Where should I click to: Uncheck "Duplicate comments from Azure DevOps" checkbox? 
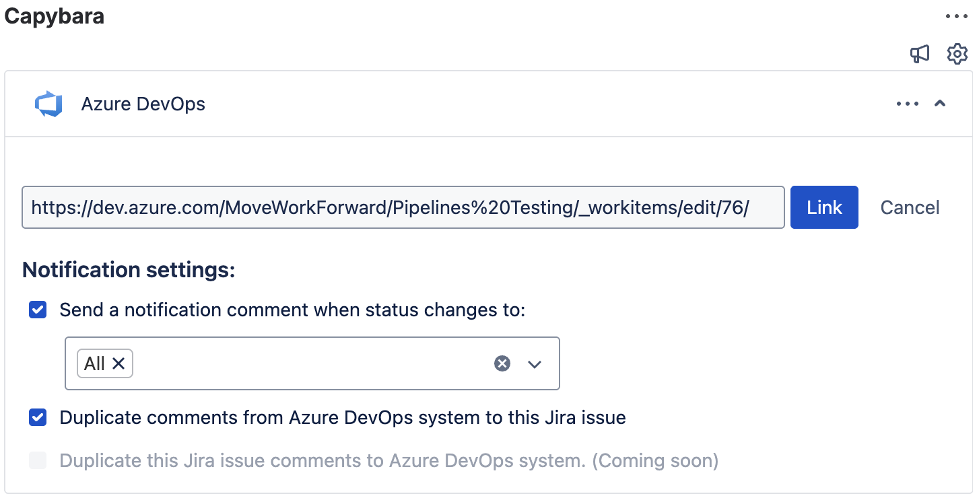(x=38, y=418)
